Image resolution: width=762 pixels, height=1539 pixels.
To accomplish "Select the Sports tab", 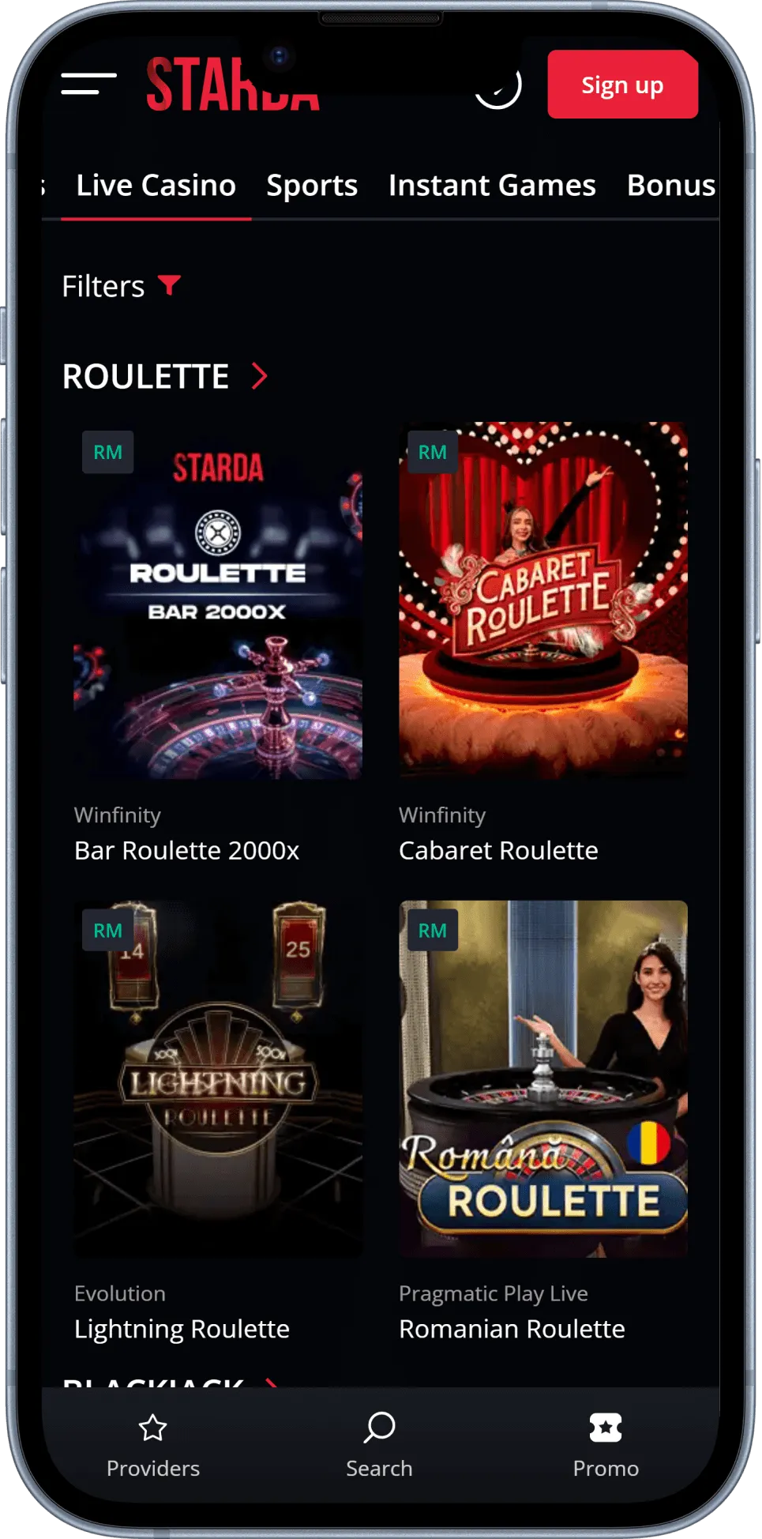I will pos(312,186).
